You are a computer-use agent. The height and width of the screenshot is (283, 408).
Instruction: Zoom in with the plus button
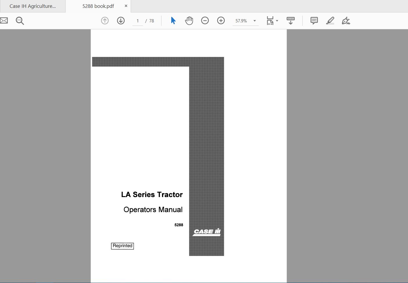click(221, 21)
